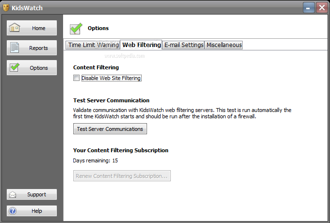The height and width of the screenshot is (223, 330).
Task: Click the green checkmark icon in sidebar Options
Action: [x=15, y=67]
